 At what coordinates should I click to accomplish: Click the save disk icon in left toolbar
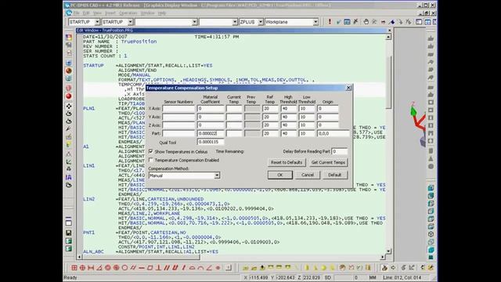[68, 233]
